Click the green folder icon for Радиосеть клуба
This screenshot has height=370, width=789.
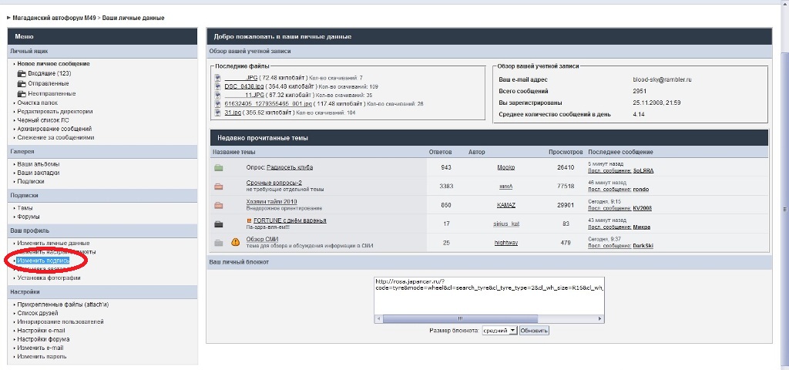click(219, 167)
